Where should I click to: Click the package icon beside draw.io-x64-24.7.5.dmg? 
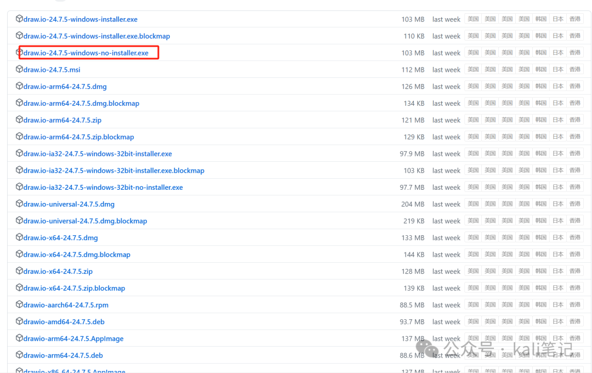click(x=19, y=238)
